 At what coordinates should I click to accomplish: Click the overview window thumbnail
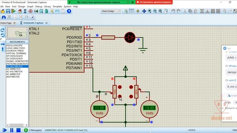coord(17,33)
